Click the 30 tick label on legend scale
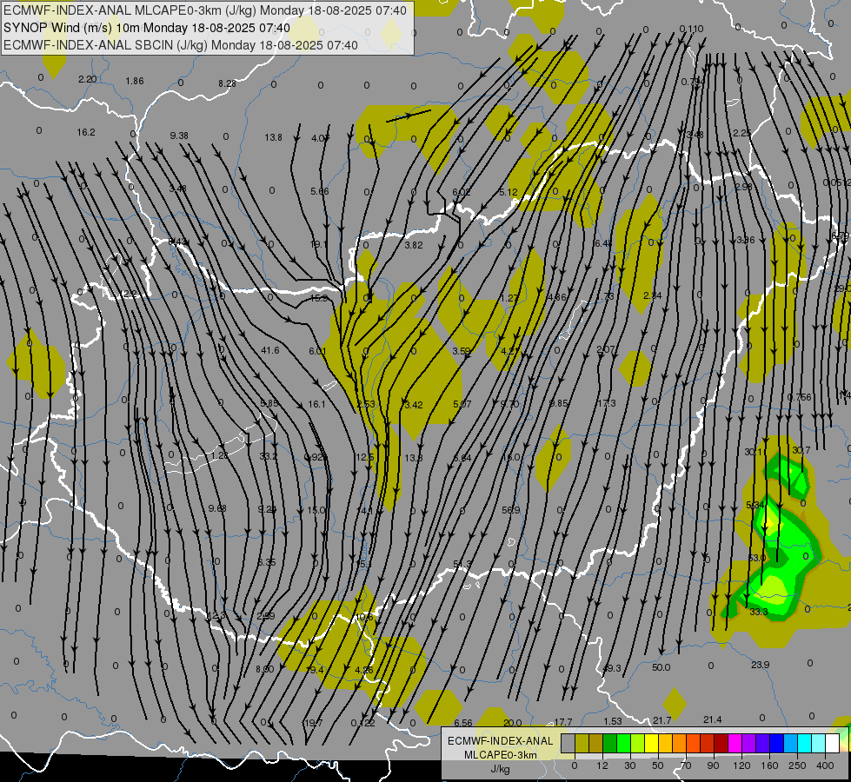Screen dimensions: 851x782 pos(630,765)
